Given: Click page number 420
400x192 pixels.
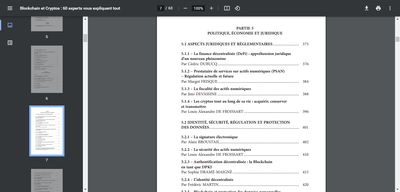Looking at the screenshot, I should 305,185.
